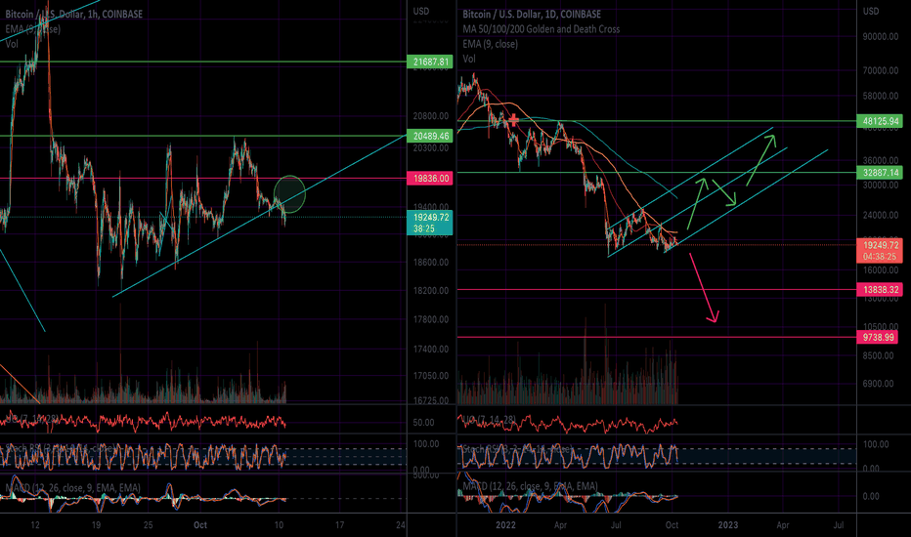Screen dimensions: 911x537
Task: Click the 17050.00 price scale value
Action: click(x=430, y=376)
